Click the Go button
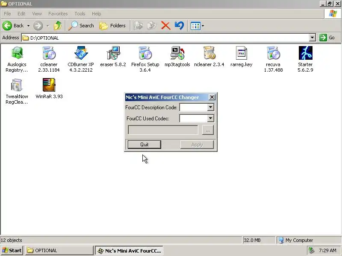342x256 pixels. [327, 38]
